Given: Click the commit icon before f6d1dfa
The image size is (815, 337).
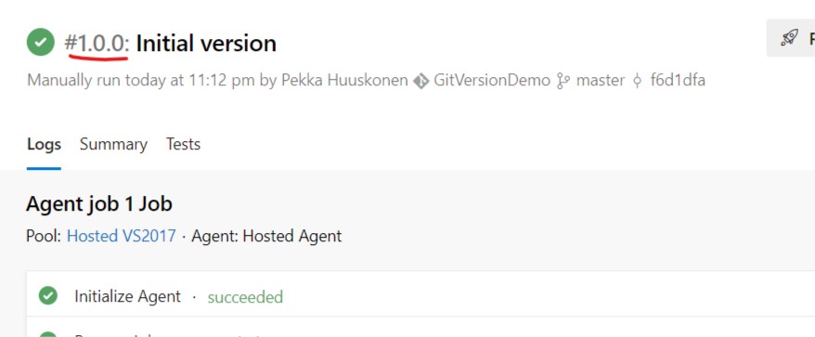Looking at the screenshot, I should (x=638, y=81).
